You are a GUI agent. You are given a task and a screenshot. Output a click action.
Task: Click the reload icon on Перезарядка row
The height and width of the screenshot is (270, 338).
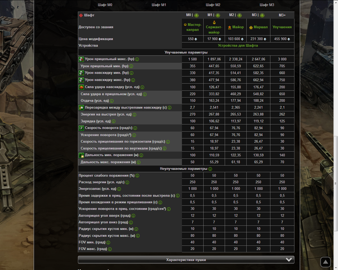coord(81,107)
